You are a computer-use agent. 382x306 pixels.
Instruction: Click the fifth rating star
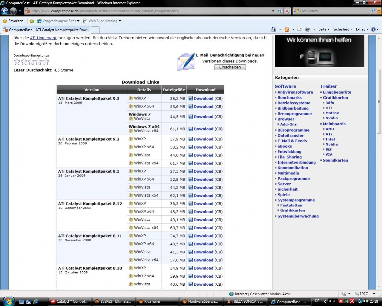pyautogui.click(x=46, y=62)
